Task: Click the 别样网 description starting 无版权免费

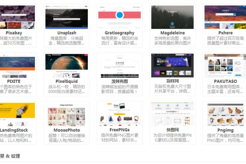Action: pyautogui.click(x=173, y=89)
